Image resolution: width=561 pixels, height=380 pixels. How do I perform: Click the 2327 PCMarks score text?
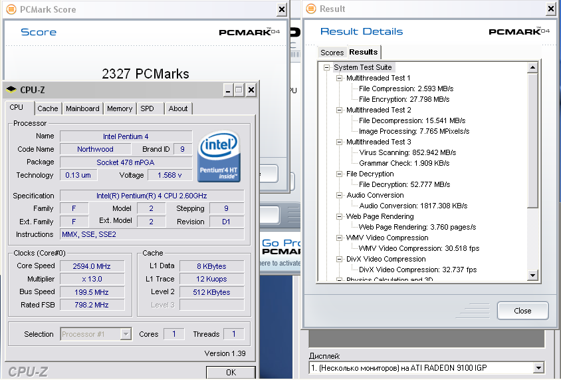146,74
